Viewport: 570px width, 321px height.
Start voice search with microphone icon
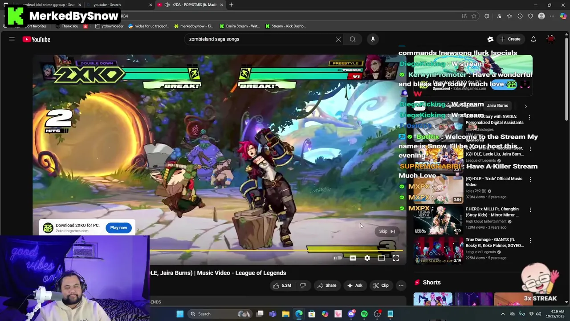tap(373, 39)
